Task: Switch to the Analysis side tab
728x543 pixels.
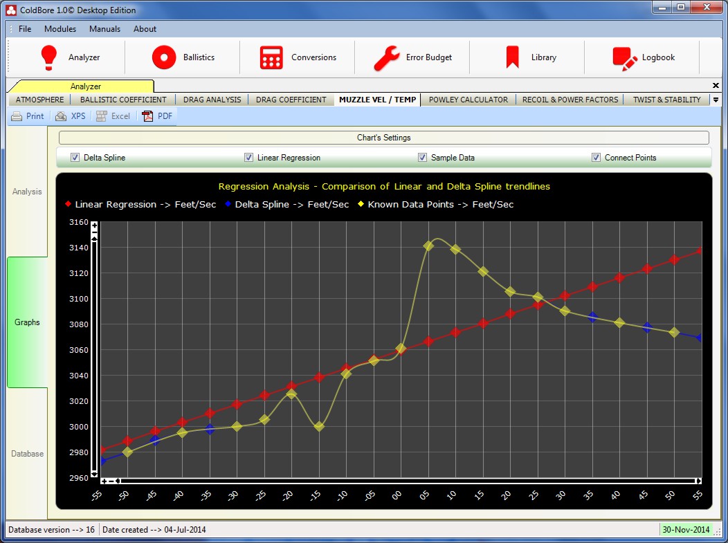Action: (x=27, y=192)
